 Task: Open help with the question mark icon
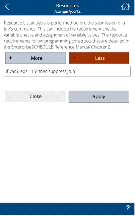(x=128, y=208)
